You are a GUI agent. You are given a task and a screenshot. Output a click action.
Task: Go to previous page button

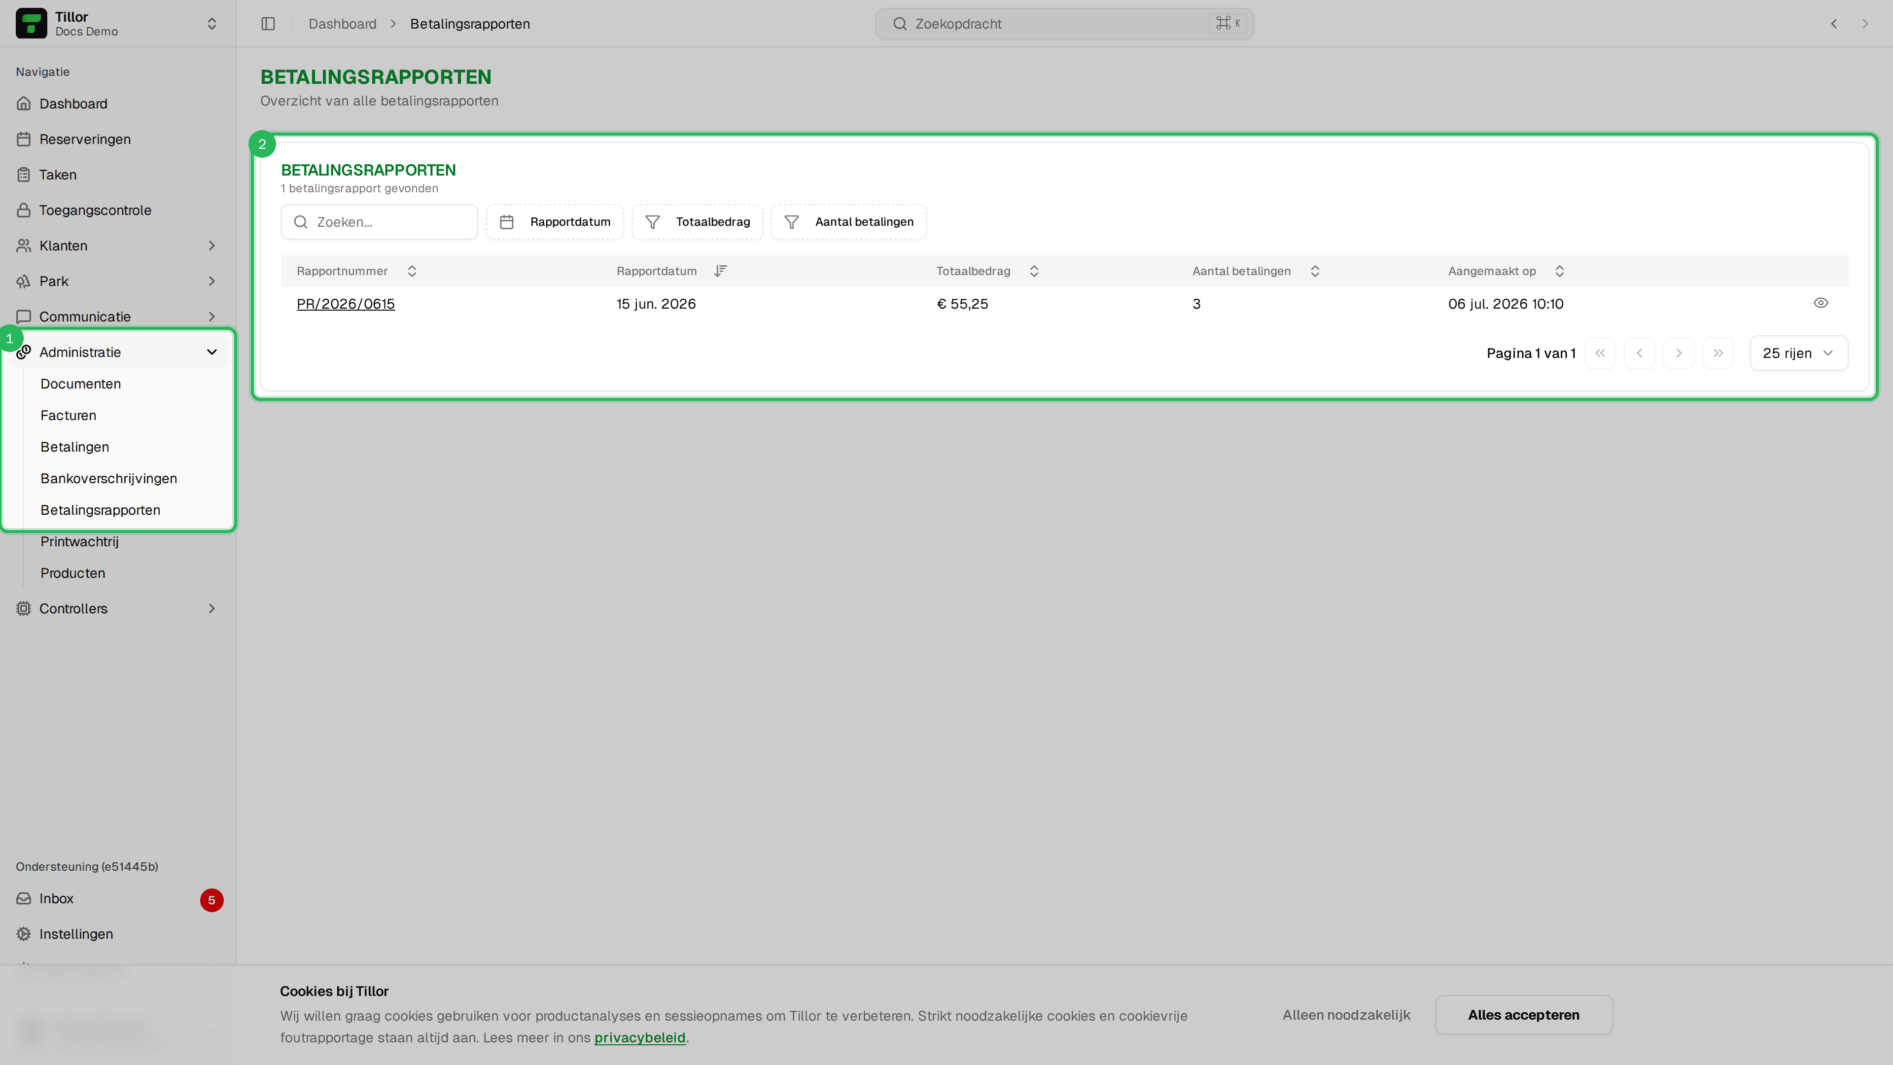pos(1640,354)
